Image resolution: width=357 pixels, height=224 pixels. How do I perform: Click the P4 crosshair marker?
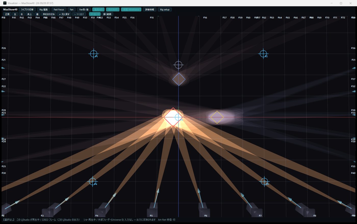[93, 181]
